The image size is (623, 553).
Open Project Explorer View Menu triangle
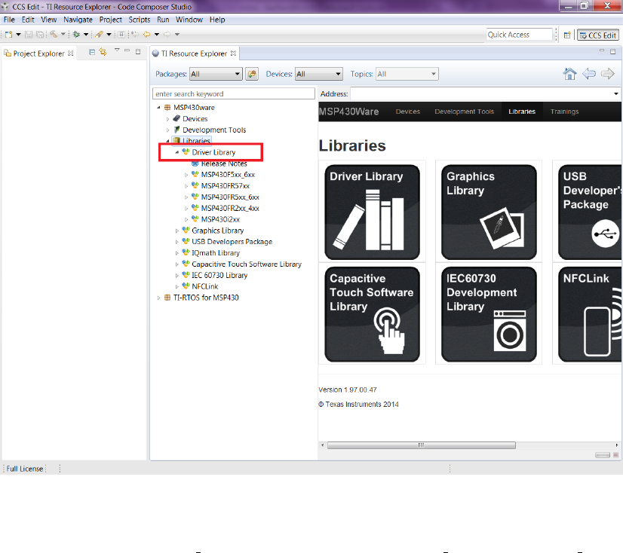click(117, 50)
